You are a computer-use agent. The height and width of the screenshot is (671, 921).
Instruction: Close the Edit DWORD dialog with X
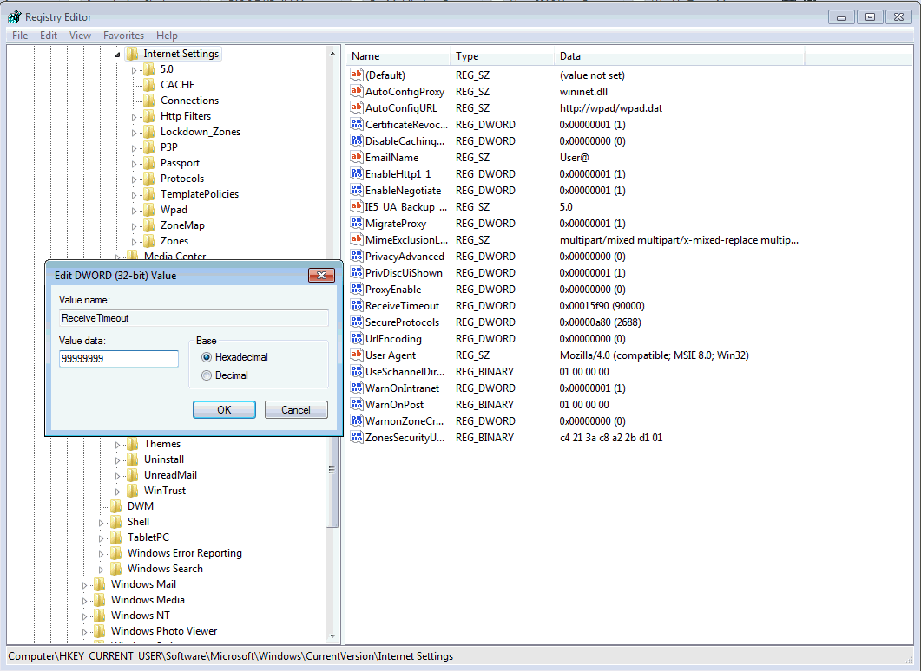pos(321,275)
